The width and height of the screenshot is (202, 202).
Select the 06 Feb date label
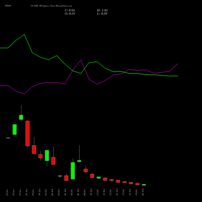[x=78, y=192]
